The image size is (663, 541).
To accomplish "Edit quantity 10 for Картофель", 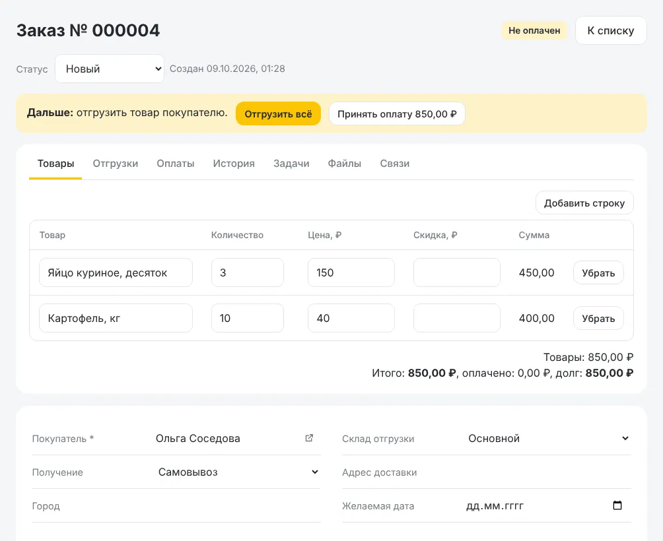I will pyautogui.click(x=248, y=318).
